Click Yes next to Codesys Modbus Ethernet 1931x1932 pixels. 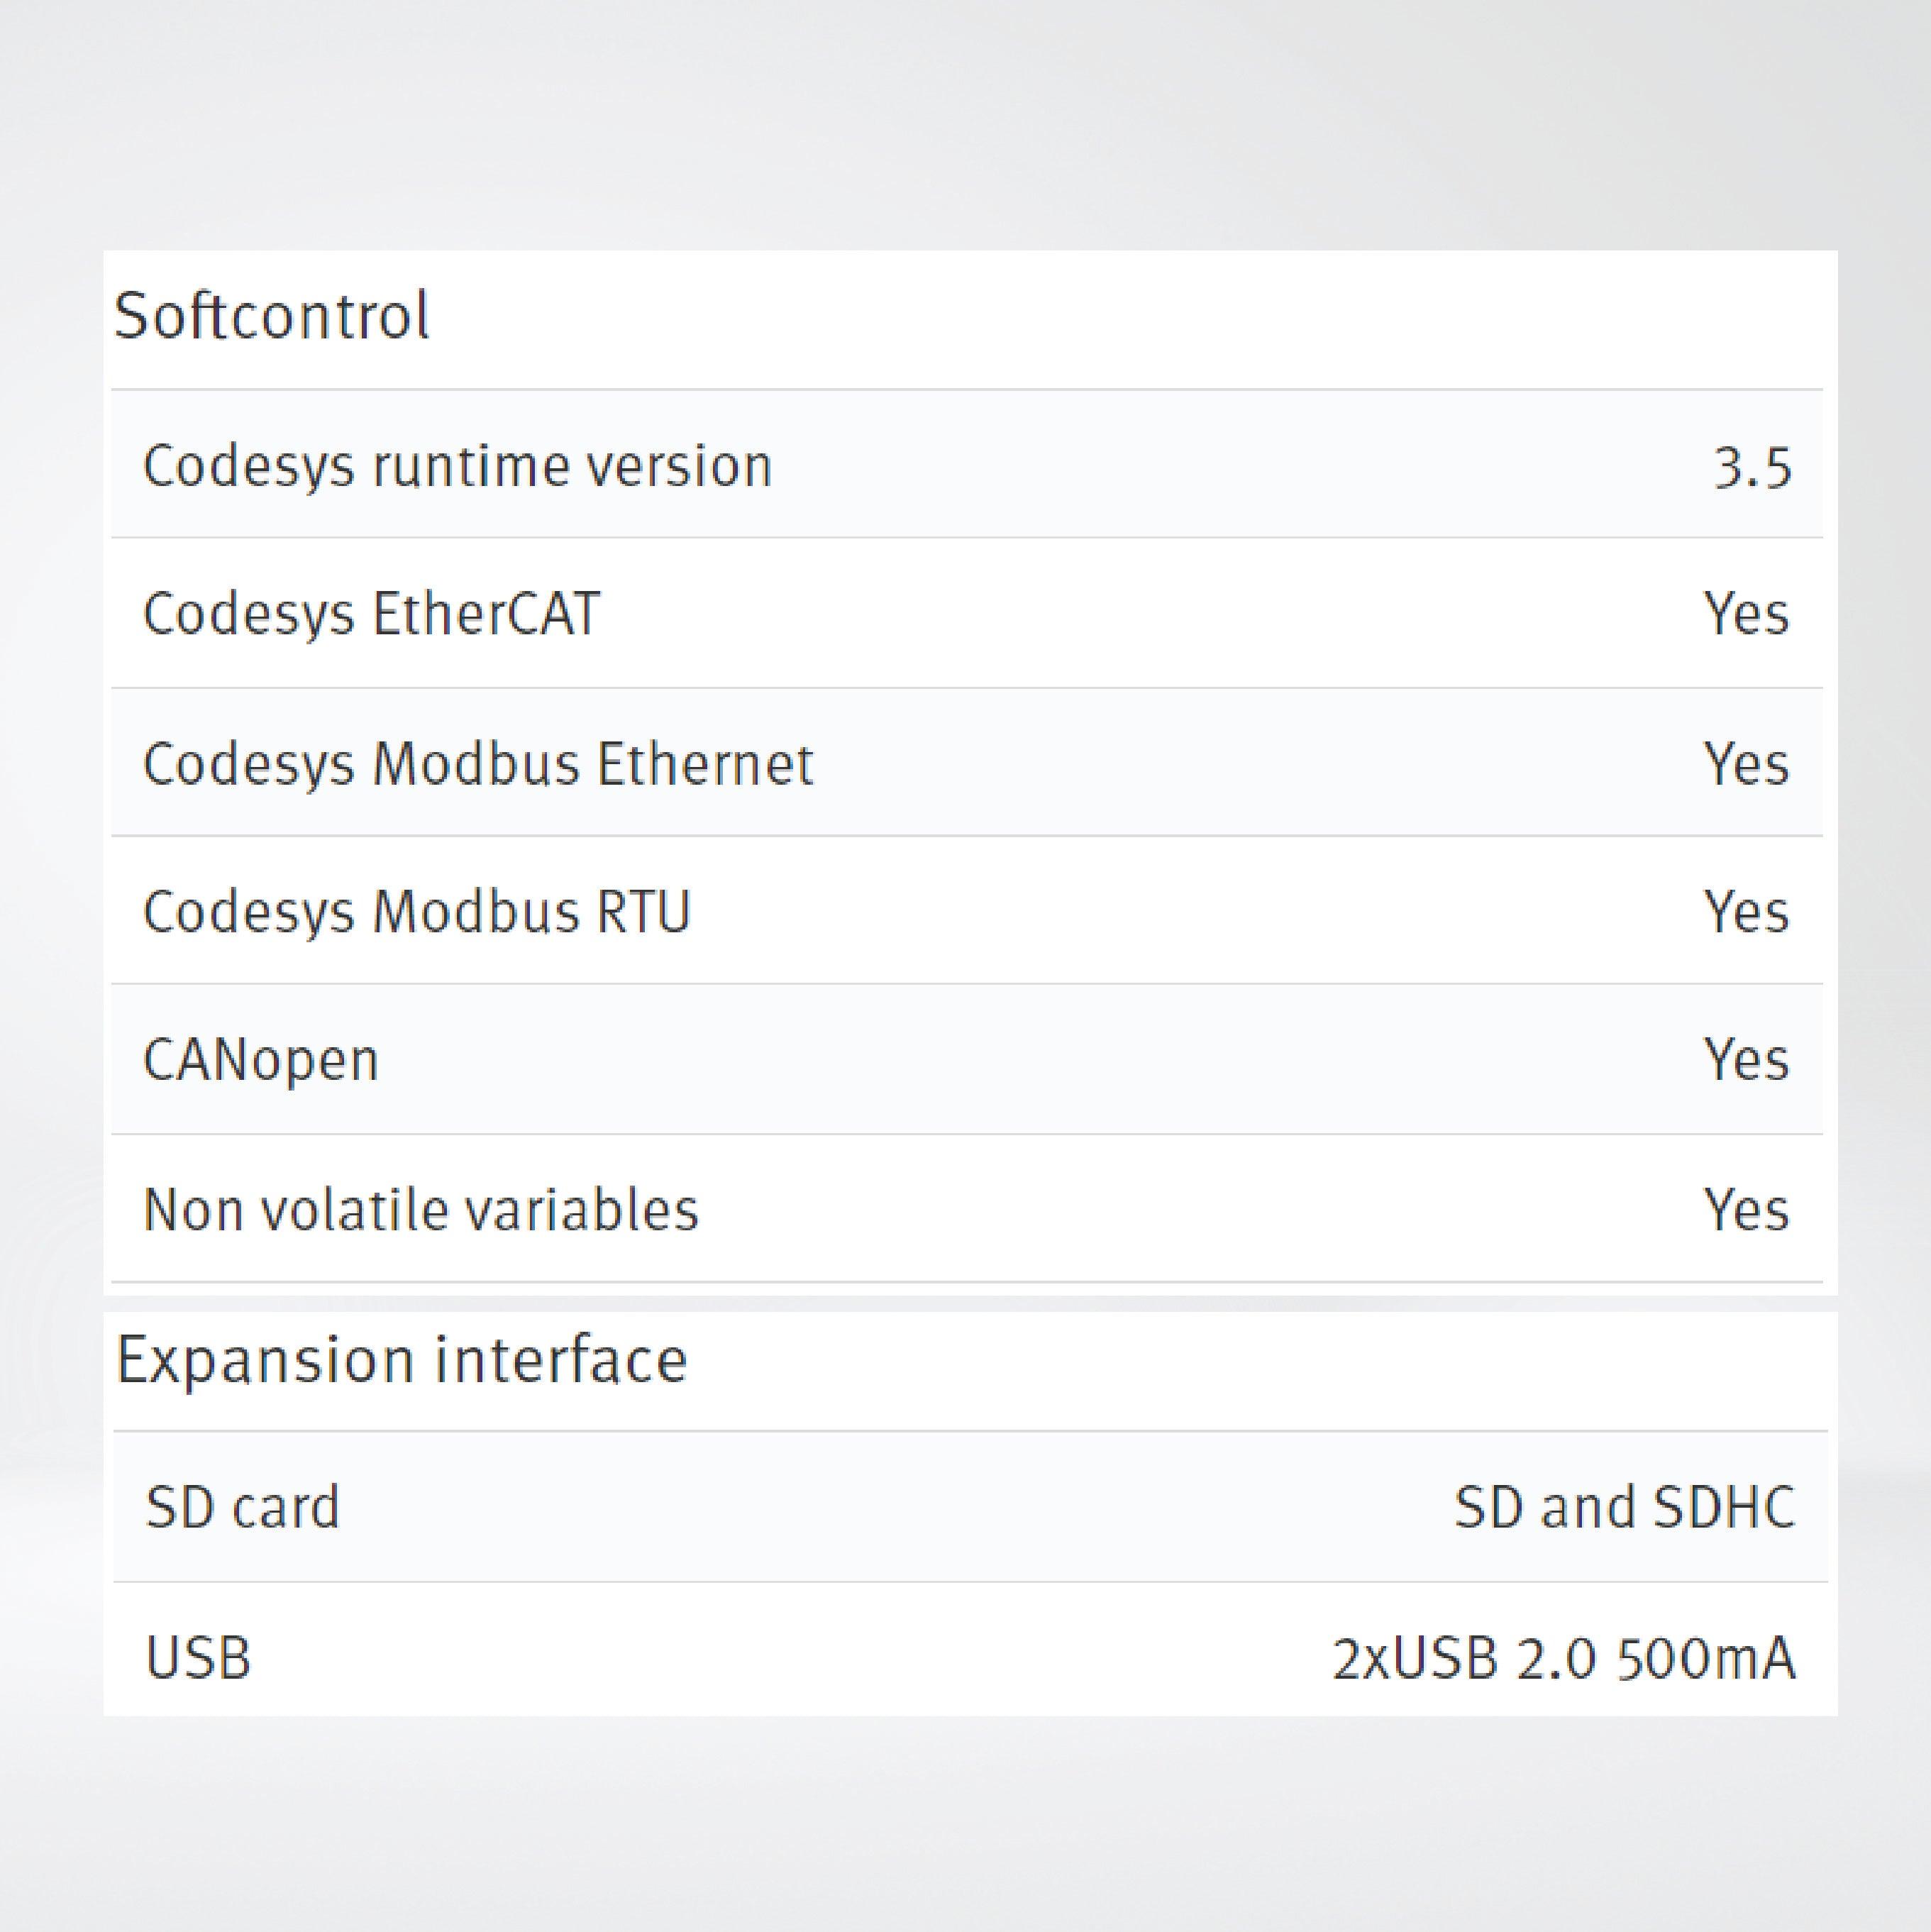(x=1746, y=763)
